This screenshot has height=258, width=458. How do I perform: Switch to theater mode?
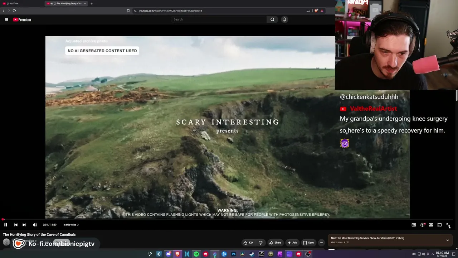click(x=431, y=225)
